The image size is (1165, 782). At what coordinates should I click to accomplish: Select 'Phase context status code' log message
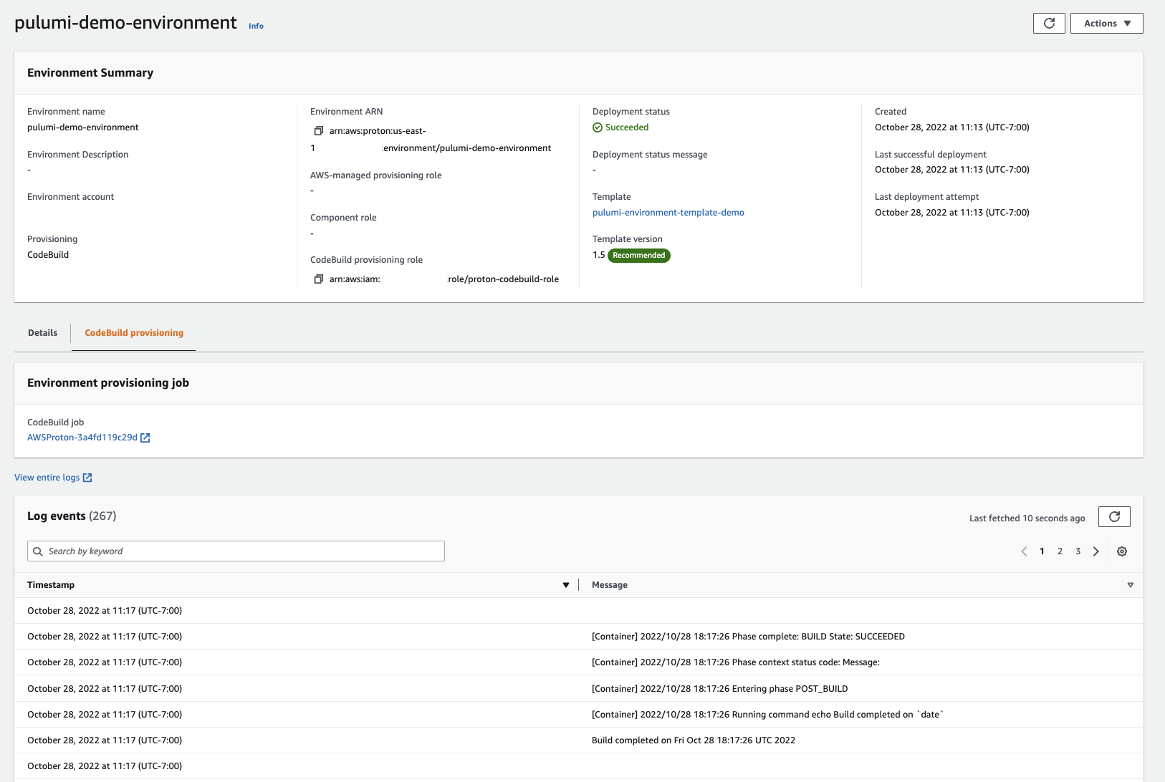point(736,662)
